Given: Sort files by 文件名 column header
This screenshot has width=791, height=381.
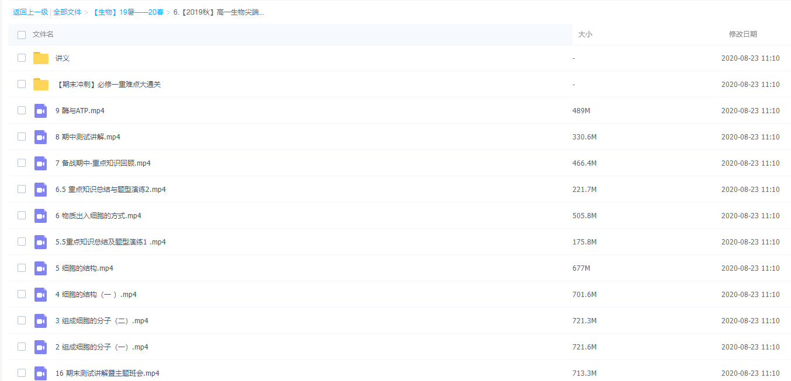Looking at the screenshot, I should coord(43,34).
